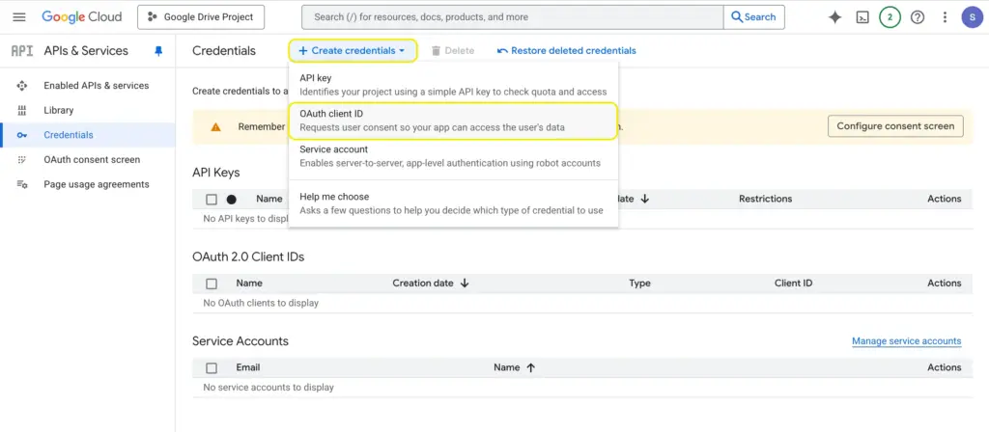This screenshot has height=432, width=989.
Task: Open notifications badge showing 2
Action: [890, 17]
